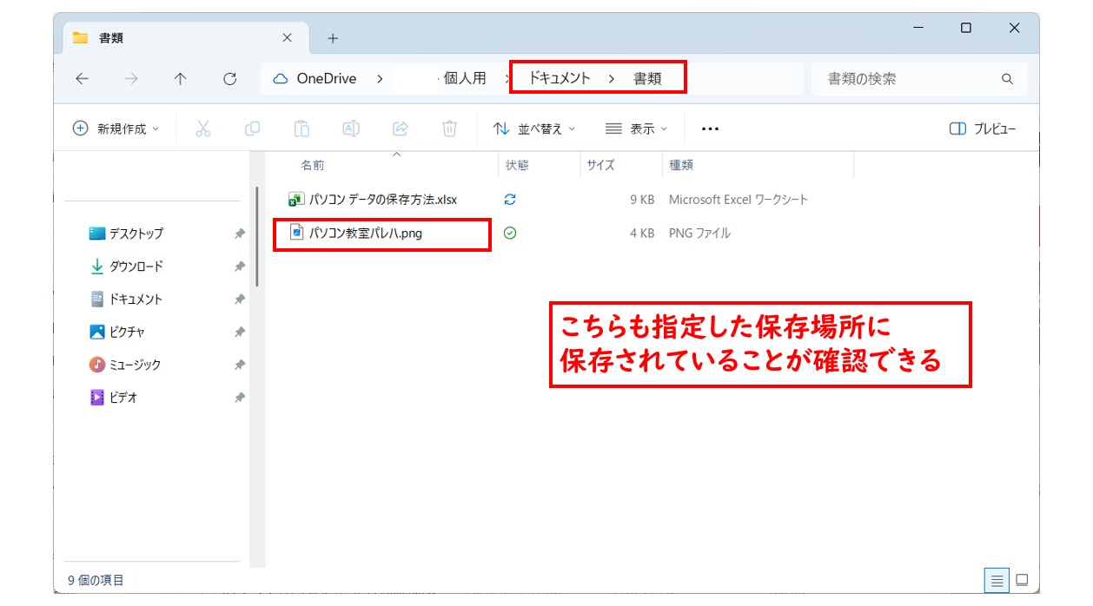Open the 新規作成 dropdown
Image resolution: width=1093 pixels, height=606 pixels.
point(114,128)
